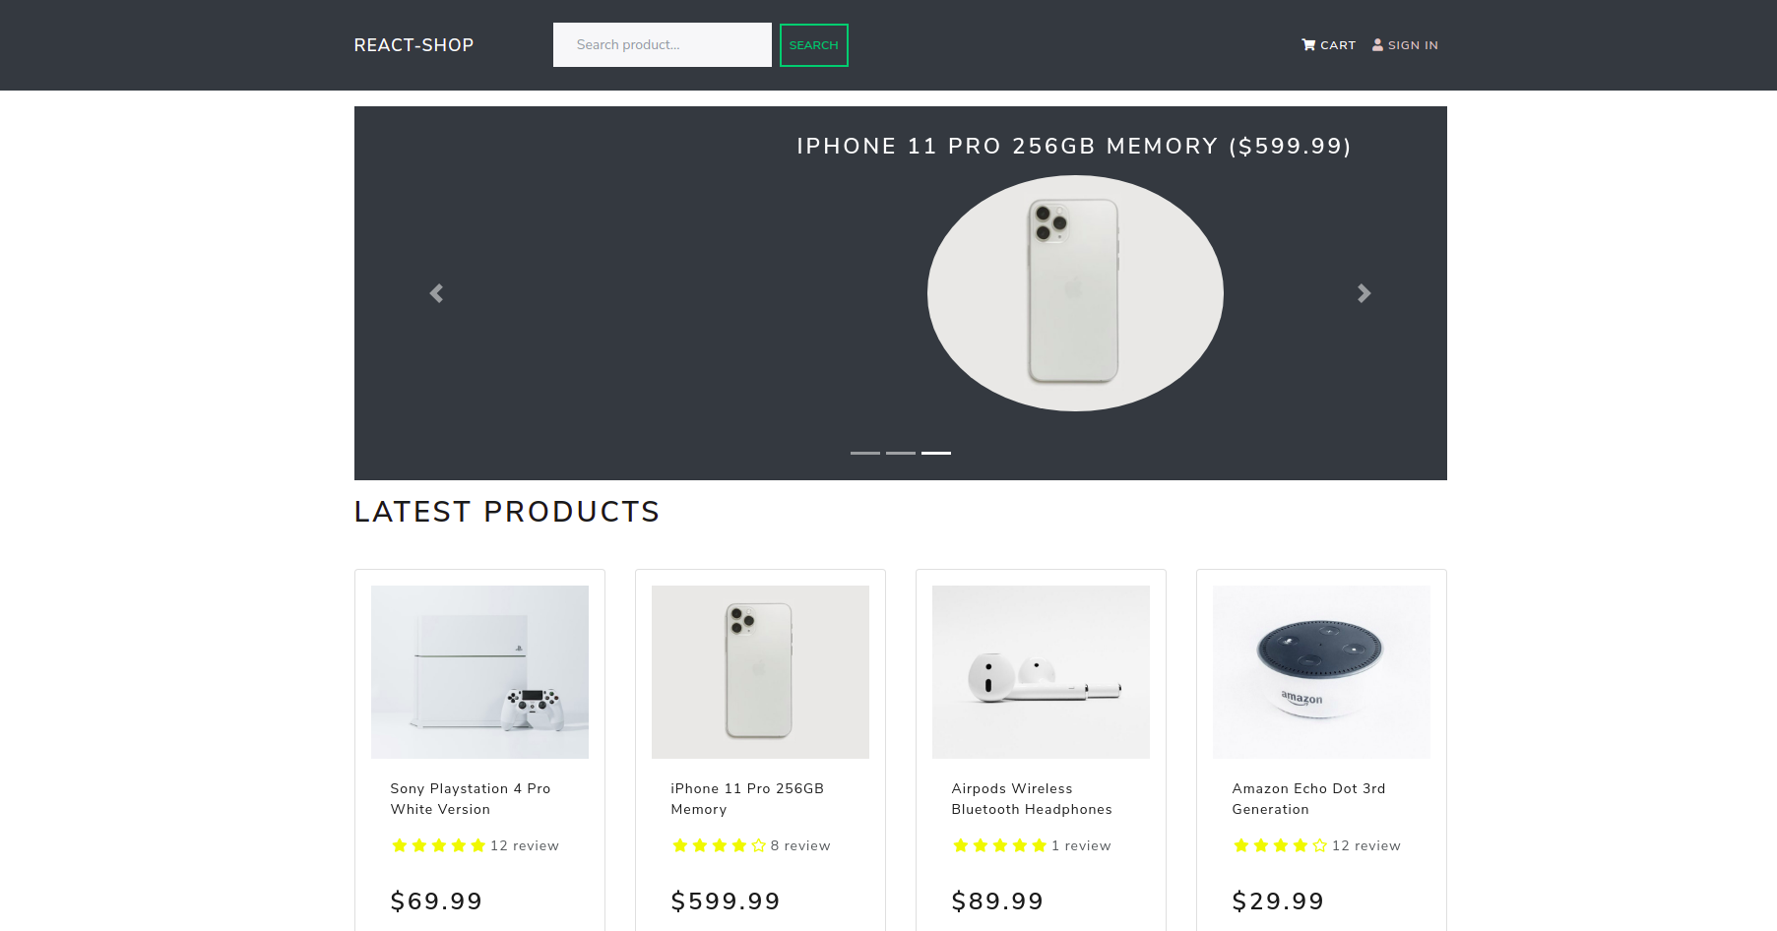
Task: Focus the Search product input field
Action: (x=663, y=45)
